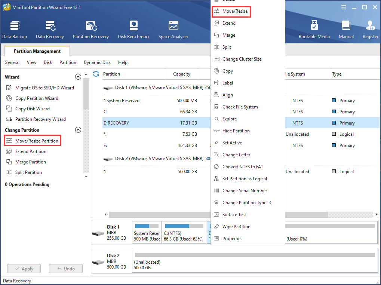Select Label in context menu

click(x=248, y=83)
